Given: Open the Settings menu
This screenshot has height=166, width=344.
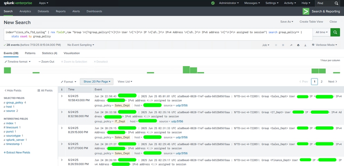Looking at the screenshot, I should coord(272,3).
